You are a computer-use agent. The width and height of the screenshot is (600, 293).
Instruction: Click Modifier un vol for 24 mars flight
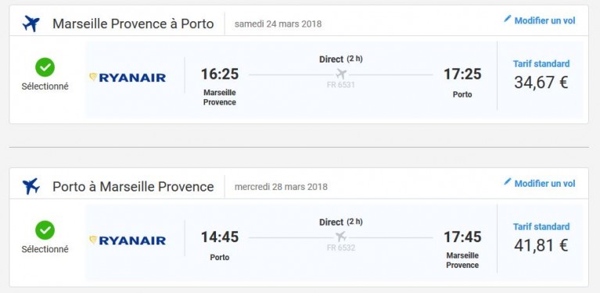click(x=544, y=20)
